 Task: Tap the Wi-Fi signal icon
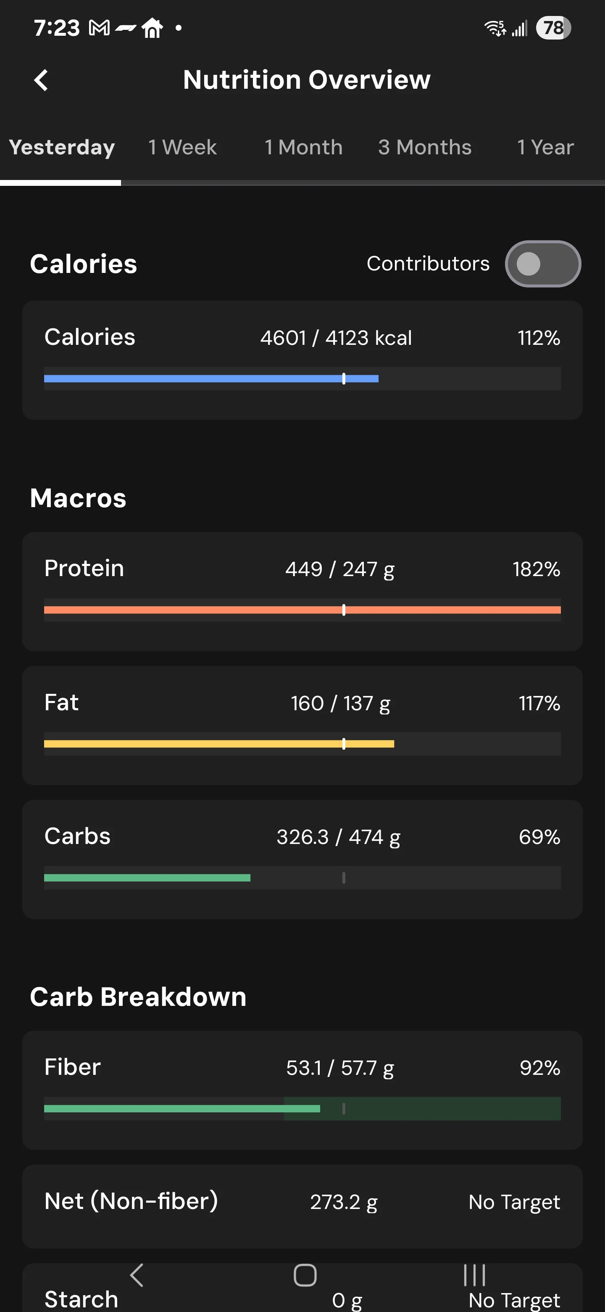click(x=495, y=28)
